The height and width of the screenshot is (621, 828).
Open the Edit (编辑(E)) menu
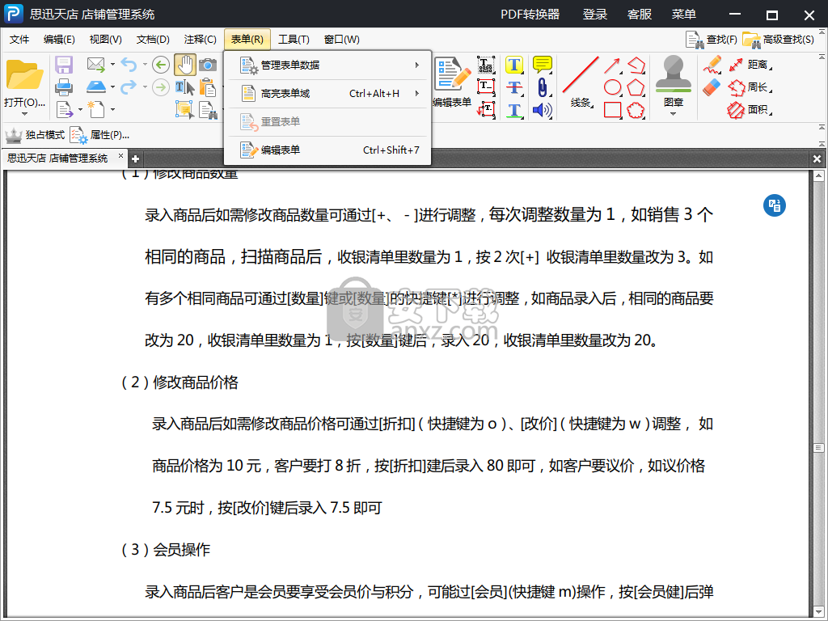pyautogui.click(x=59, y=40)
